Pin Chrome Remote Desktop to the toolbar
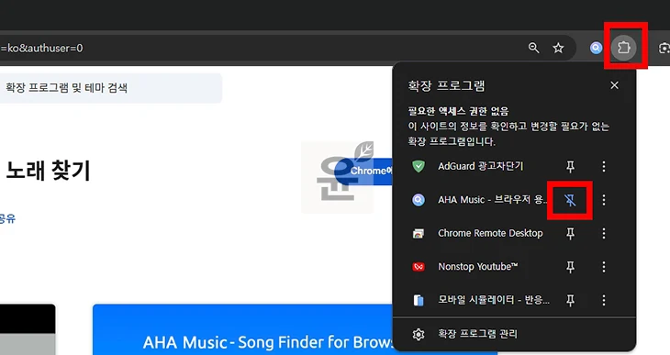Image resolution: width=670 pixels, height=355 pixels. tap(571, 233)
